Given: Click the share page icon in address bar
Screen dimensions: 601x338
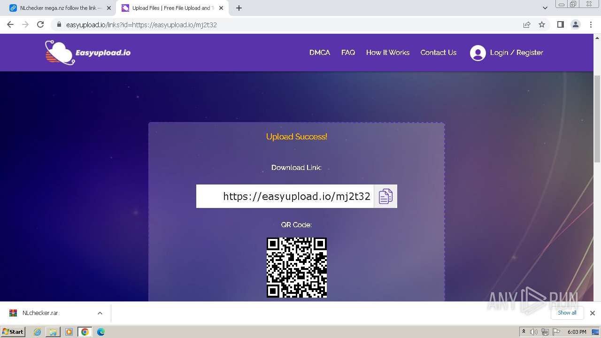Looking at the screenshot, I should pos(527,24).
